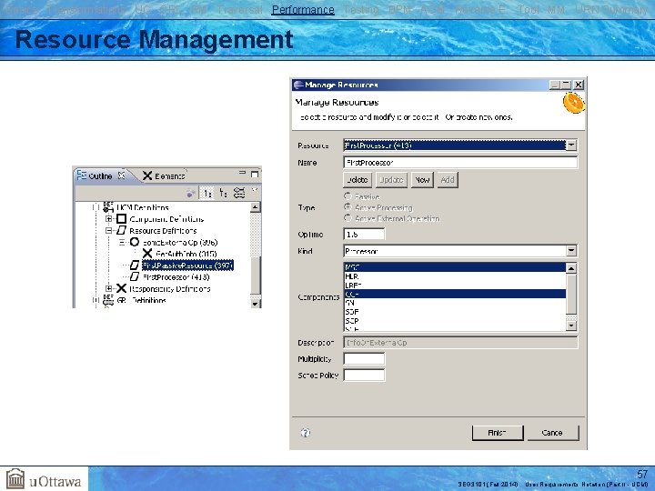Screen dimensions: 655x491
Task: Click the circle icon of resource (396)
Action: tap(135, 242)
